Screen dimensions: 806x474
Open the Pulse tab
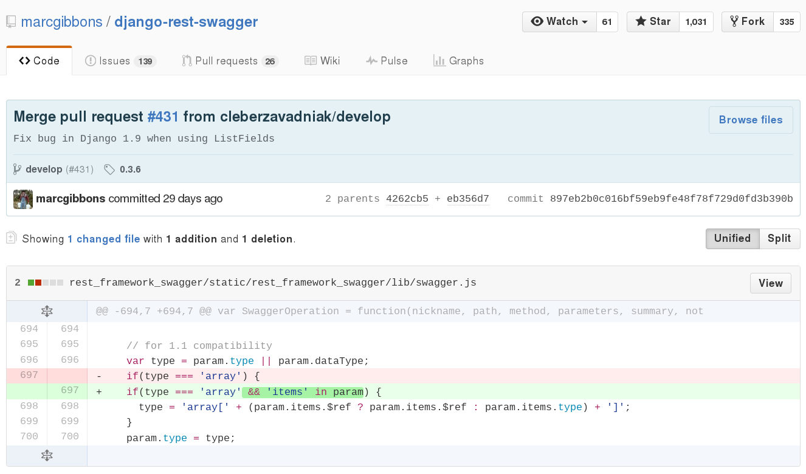387,61
